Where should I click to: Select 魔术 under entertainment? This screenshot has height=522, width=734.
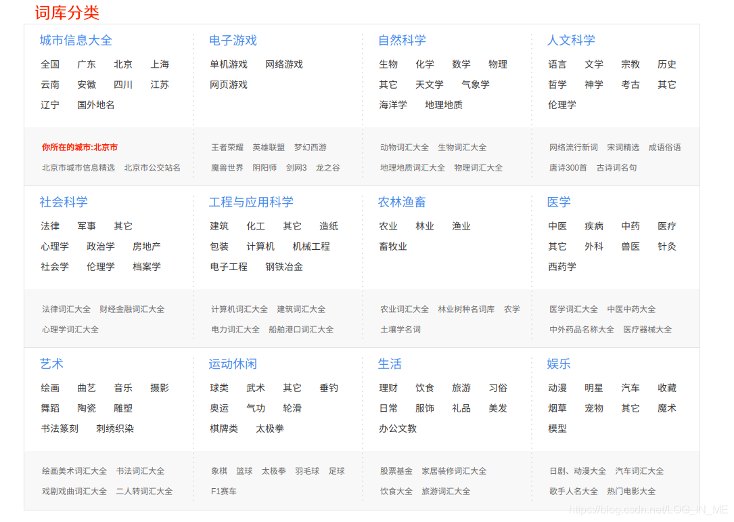coord(666,409)
